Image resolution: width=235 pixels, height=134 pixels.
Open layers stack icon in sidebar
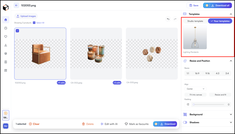point(6,53)
